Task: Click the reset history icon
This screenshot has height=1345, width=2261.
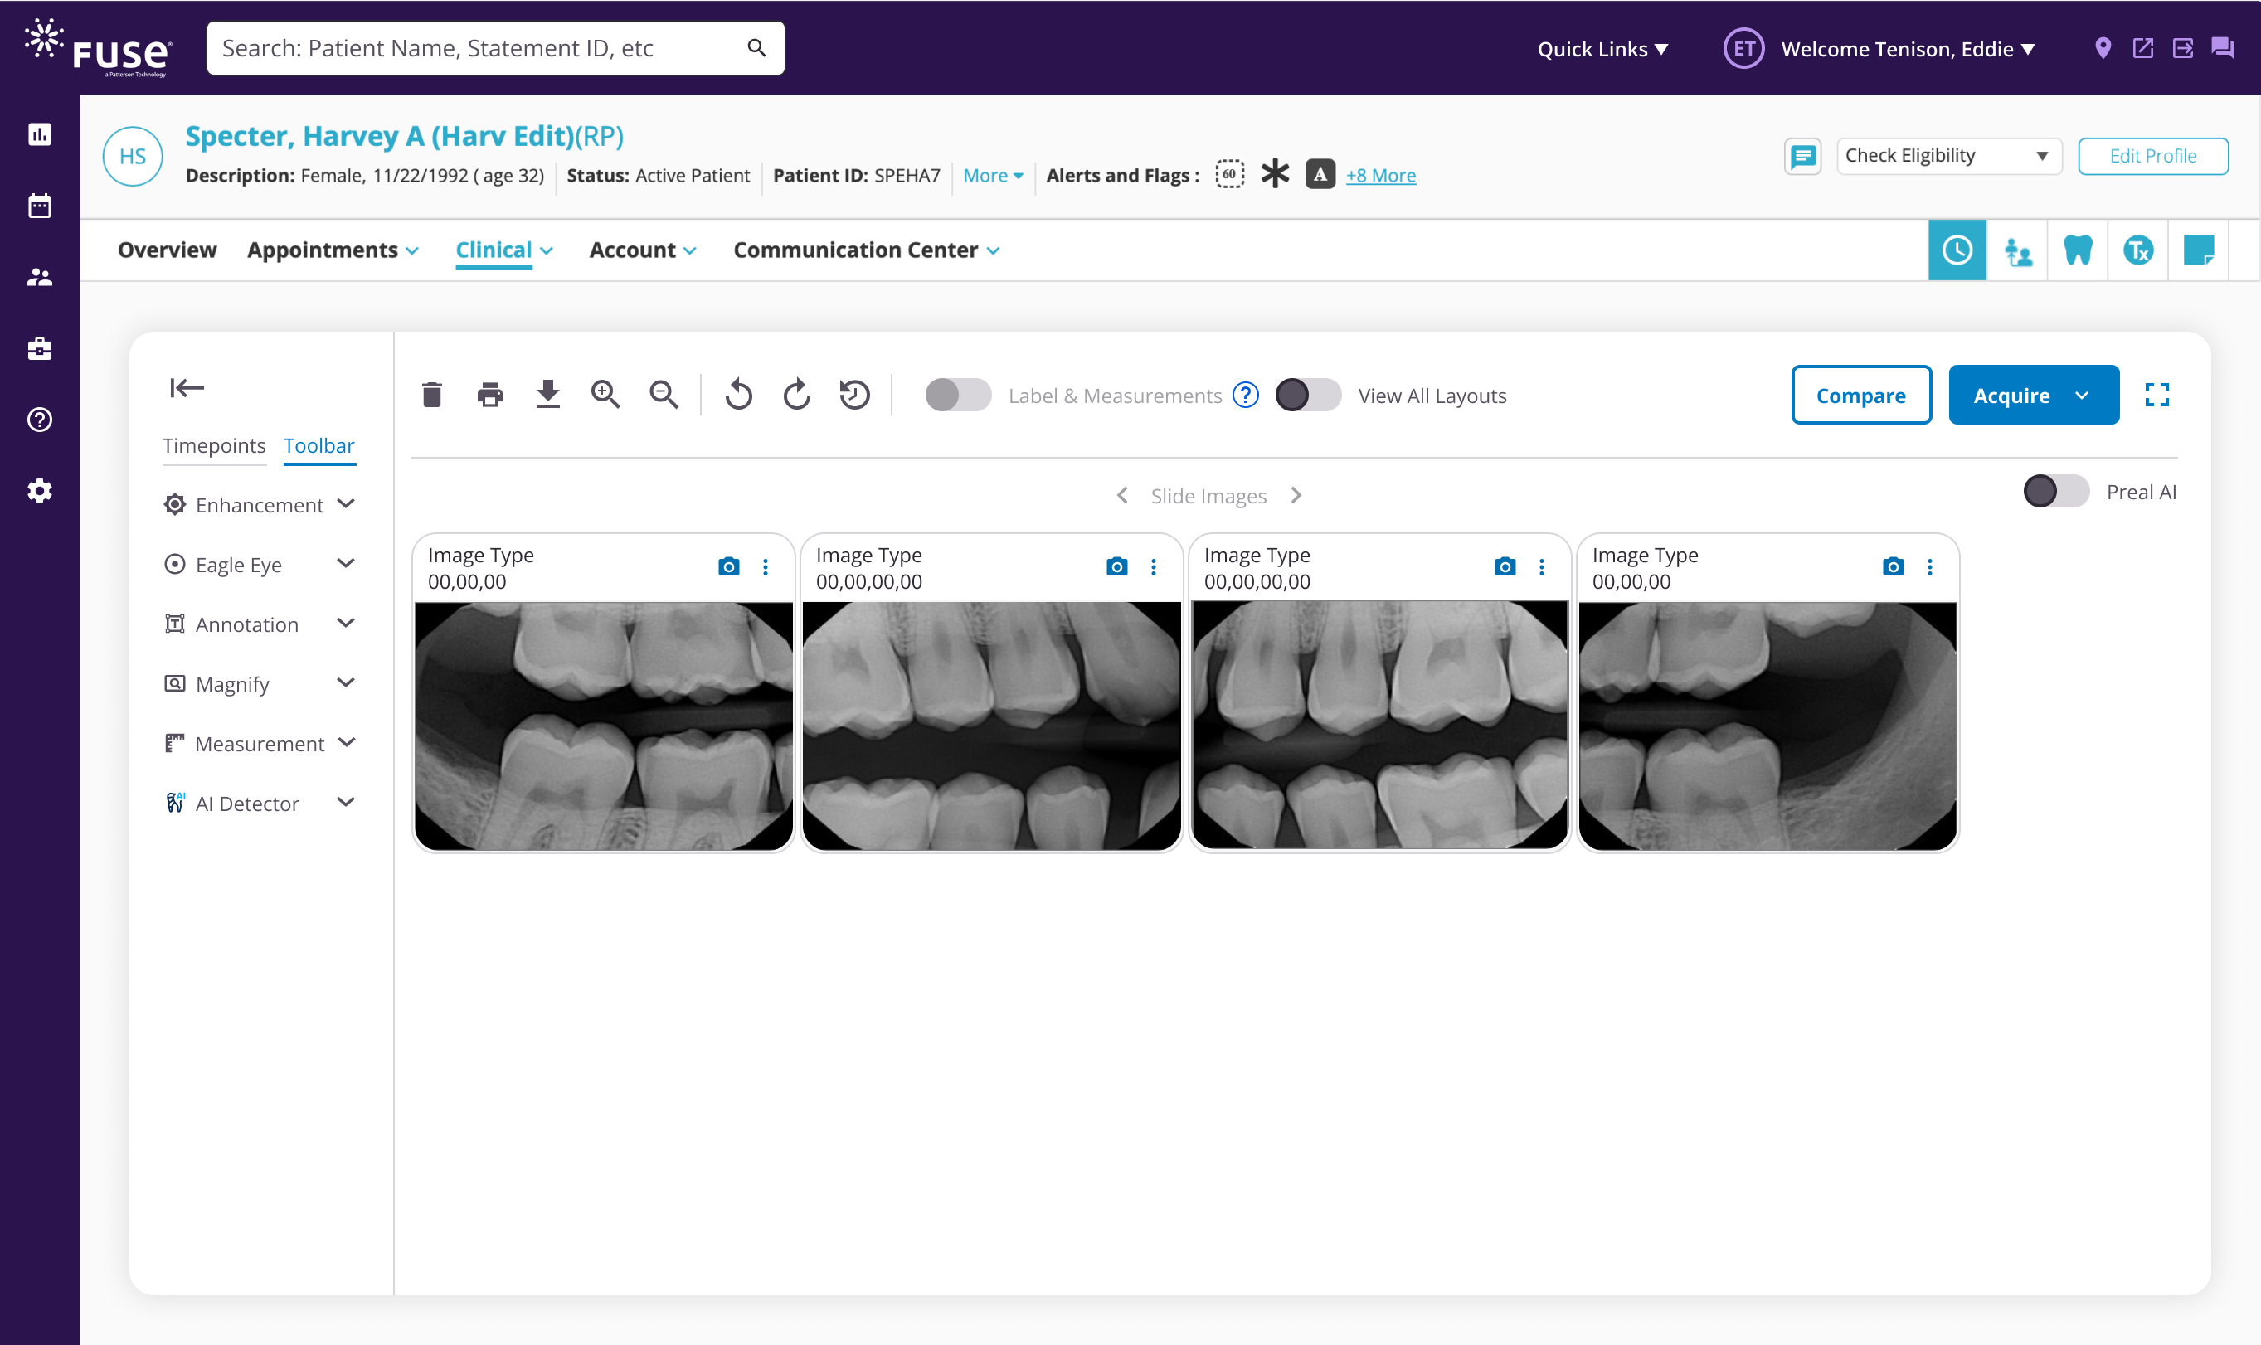Action: [x=854, y=396]
